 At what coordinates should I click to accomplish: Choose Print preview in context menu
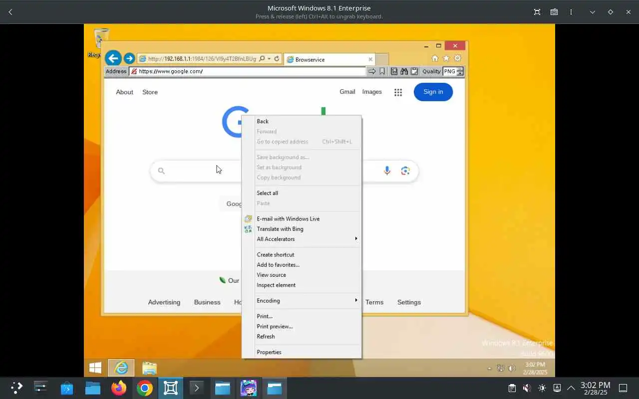(275, 326)
